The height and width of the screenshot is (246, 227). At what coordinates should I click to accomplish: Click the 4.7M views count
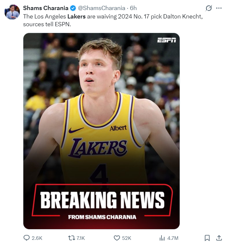[173, 238]
